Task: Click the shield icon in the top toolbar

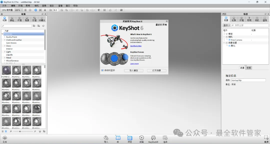Action: [99, 10]
